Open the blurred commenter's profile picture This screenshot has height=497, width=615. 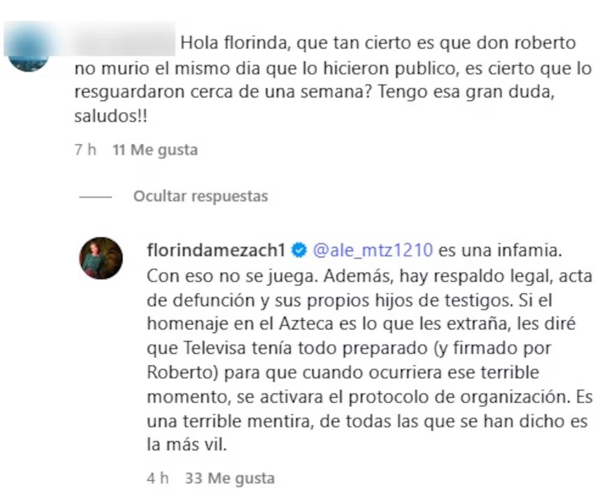29,48
